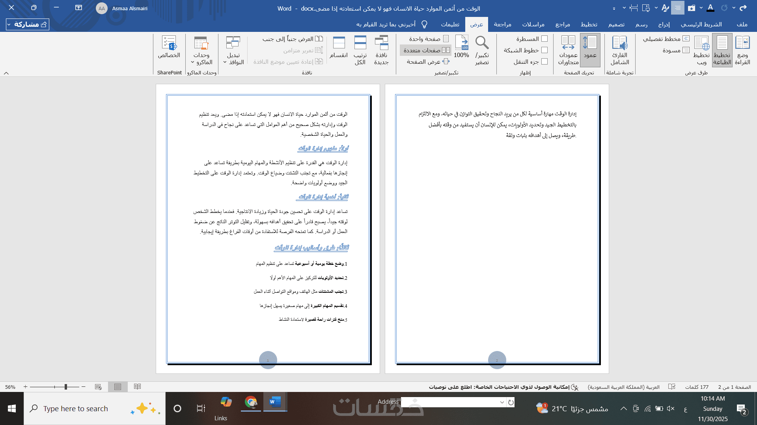This screenshot has height=425, width=757.
Task: Toggle the Navigation Pane checkbox (جزء التنقل)
Action: (x=544, y=61)
